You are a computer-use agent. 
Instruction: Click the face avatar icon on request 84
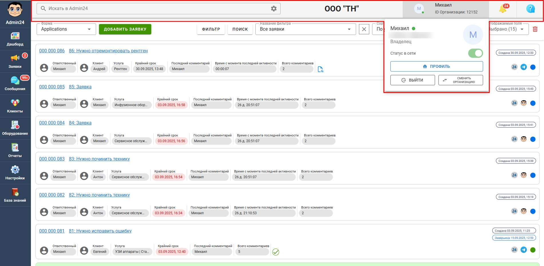524,139
